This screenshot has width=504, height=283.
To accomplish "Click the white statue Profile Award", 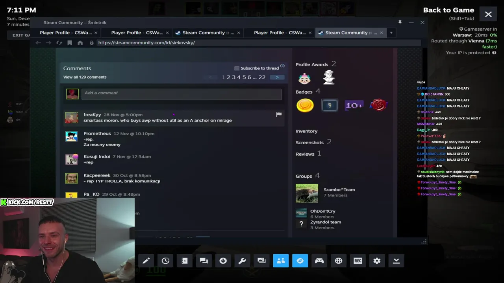I will [329, 77].
